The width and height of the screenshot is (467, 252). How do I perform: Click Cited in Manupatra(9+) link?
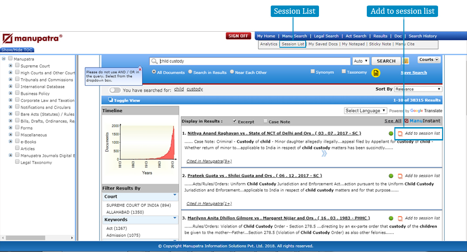click(209, 161)
